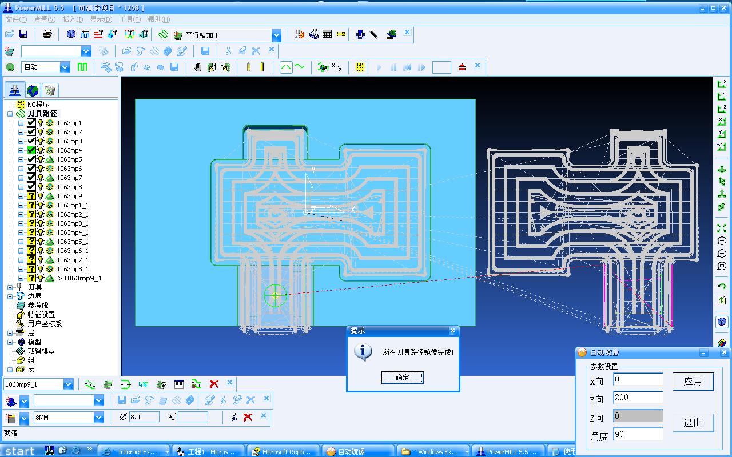The height and width of the screenshot is (457, 732).
Task: Click the XYZ axes icon
Action: 337,67
